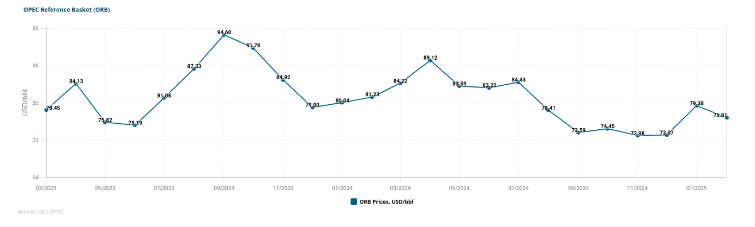Click the 79.00 data point marker
Viewport: 755px width, 227px height.
click(x=312, y=108)
